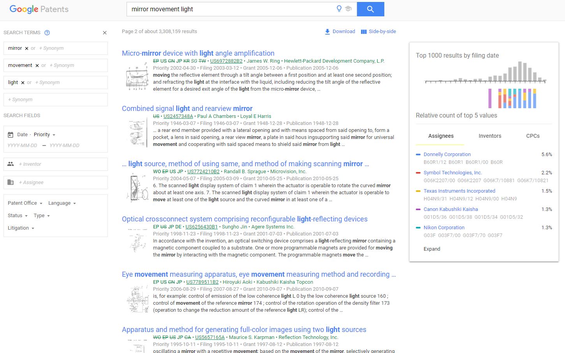The width and height of the screenshot is (565, 353).
Task: Click the Side-by-side link
Action: pos(382,32)
